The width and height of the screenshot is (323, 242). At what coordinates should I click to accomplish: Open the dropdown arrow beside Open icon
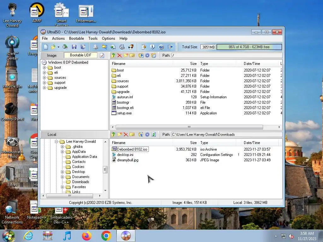click(58, 47)
